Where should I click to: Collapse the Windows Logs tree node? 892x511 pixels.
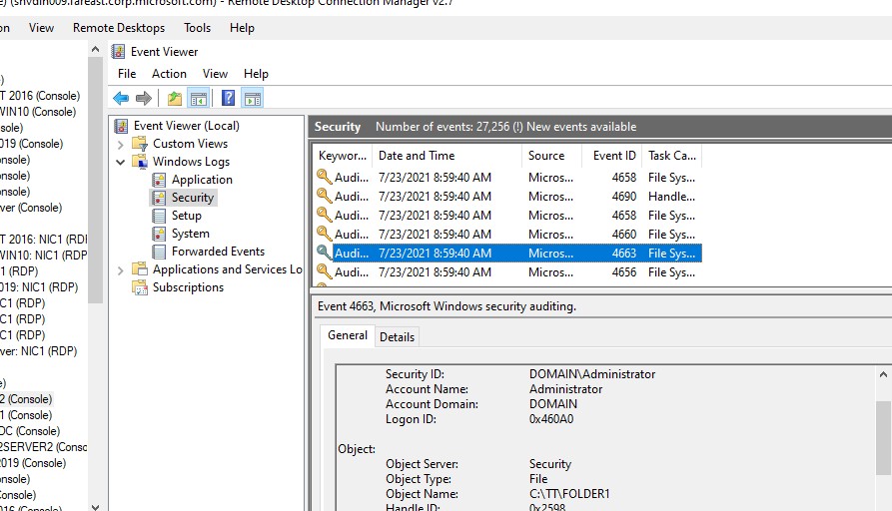(x=121, y=162)
